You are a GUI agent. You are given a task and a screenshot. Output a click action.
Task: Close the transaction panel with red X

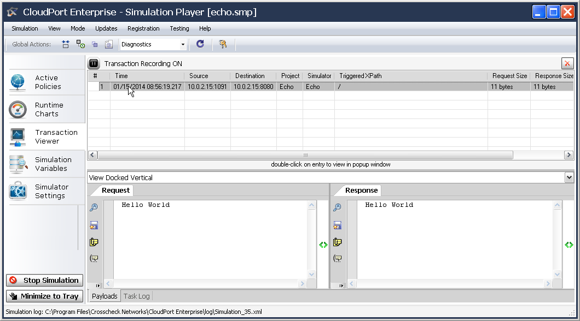click(x=567, y=63)
